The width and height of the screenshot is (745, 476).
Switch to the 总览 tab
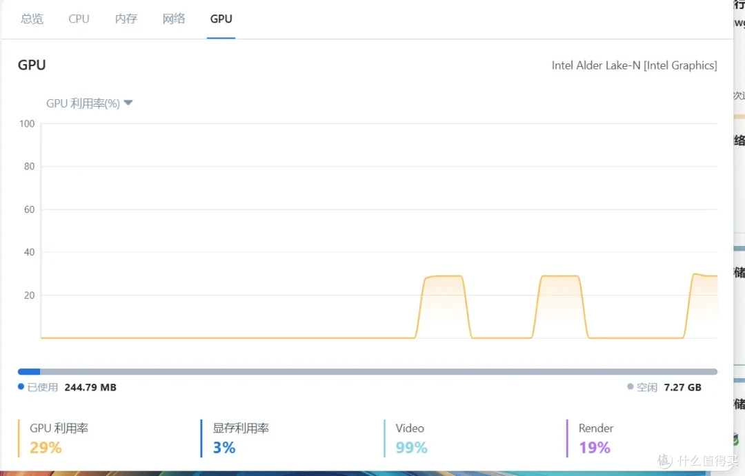(x=32, y=19)
